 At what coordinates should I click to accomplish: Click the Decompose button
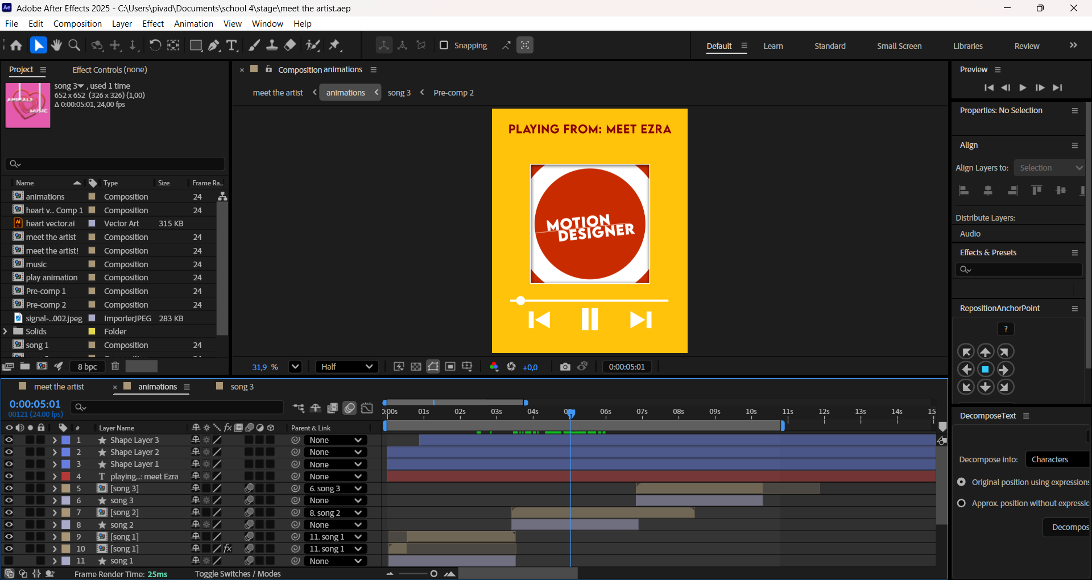pos(1068,527)
